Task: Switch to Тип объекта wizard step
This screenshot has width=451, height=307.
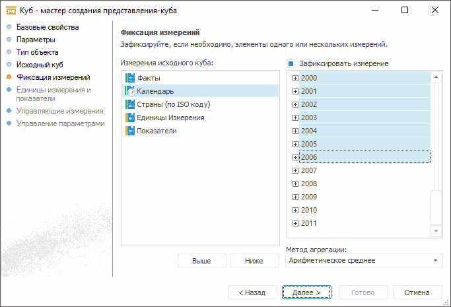Action: click(37, 53)
